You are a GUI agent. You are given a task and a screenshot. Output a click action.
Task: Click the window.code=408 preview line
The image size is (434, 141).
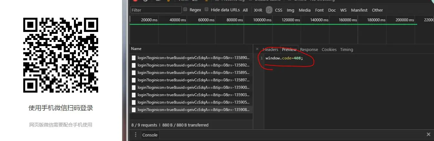click(x=284, y=58)
